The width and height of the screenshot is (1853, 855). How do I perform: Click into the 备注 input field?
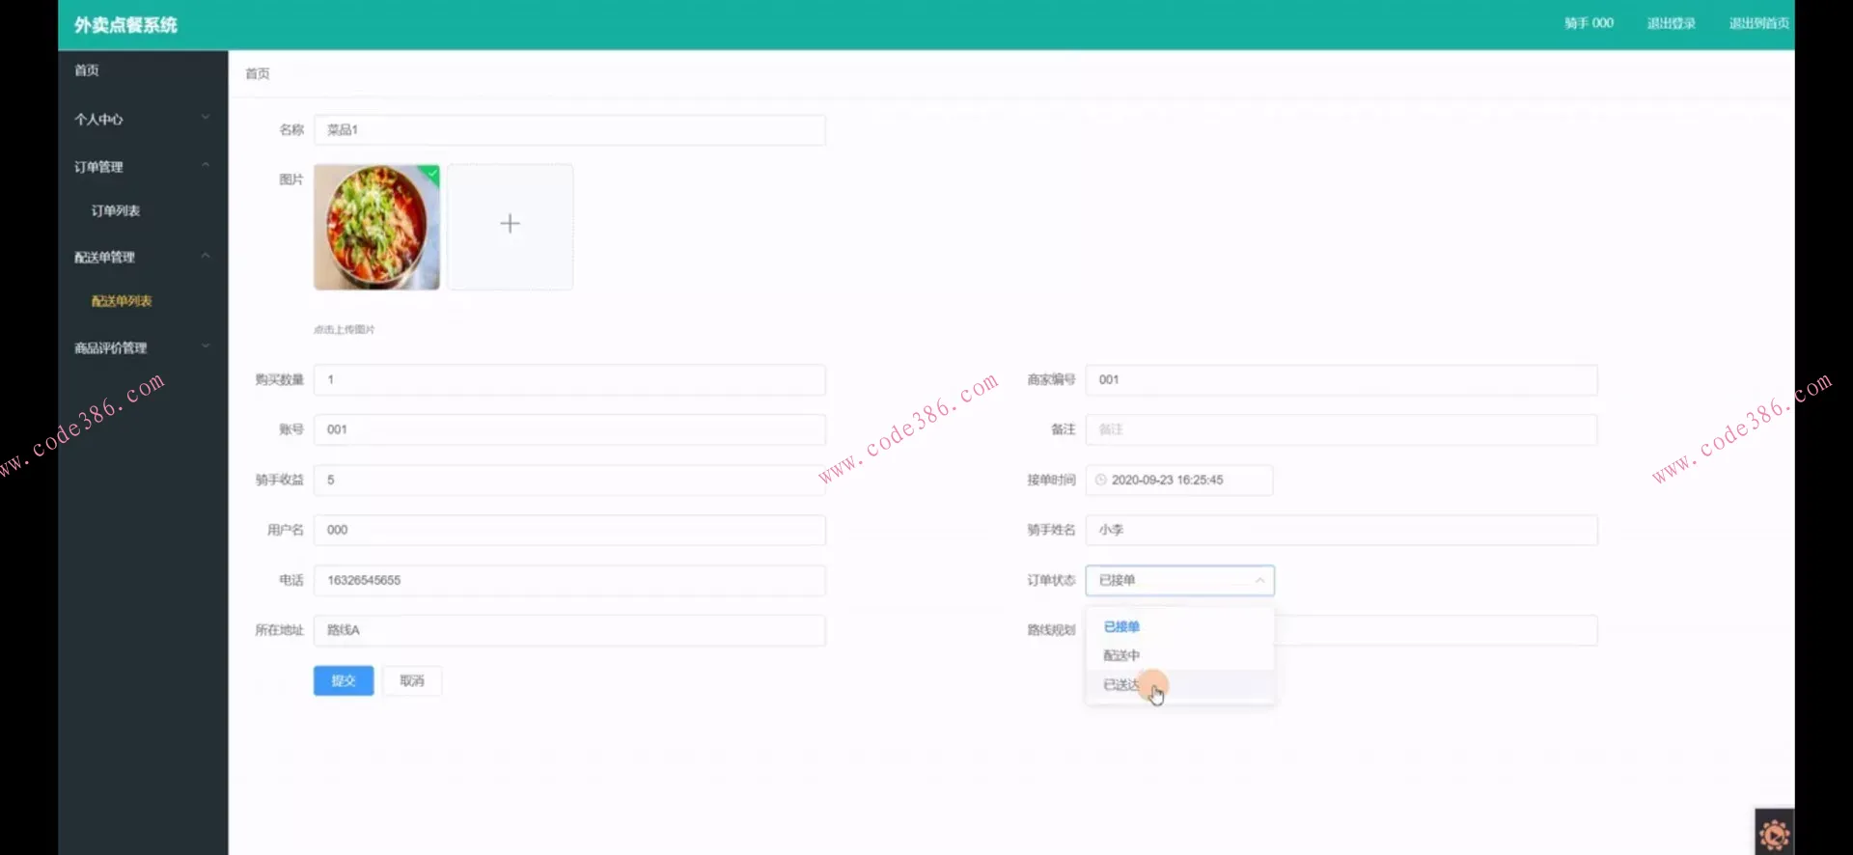click(1341, 429)
